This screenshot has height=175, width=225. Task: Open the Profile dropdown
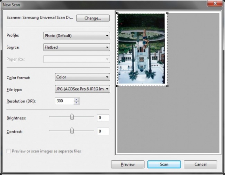coord(77,36)
